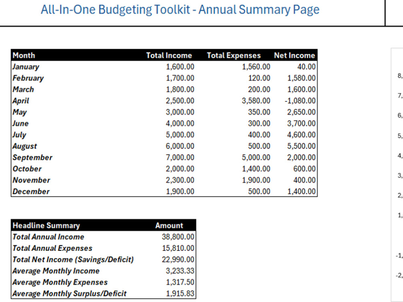Select January net income 40.00
The height and width of the screenshot is (302, 403).
click(x=306, y=67)
